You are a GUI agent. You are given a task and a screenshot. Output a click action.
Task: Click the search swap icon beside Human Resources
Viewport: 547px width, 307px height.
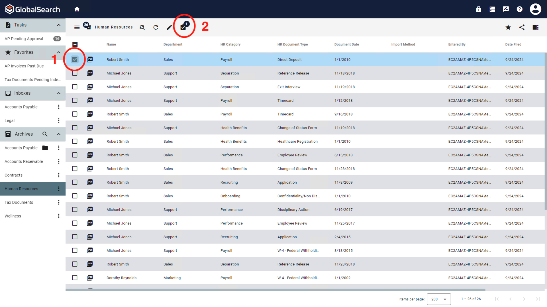[142, 27]
